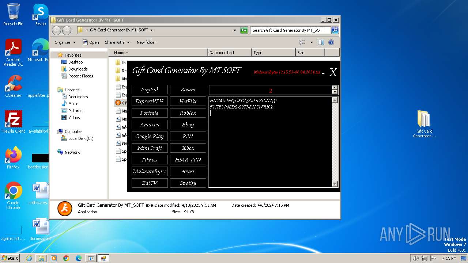Open Recycle Bin desktop icon
Screen dimensions: 468x263
tap(13, 15)
